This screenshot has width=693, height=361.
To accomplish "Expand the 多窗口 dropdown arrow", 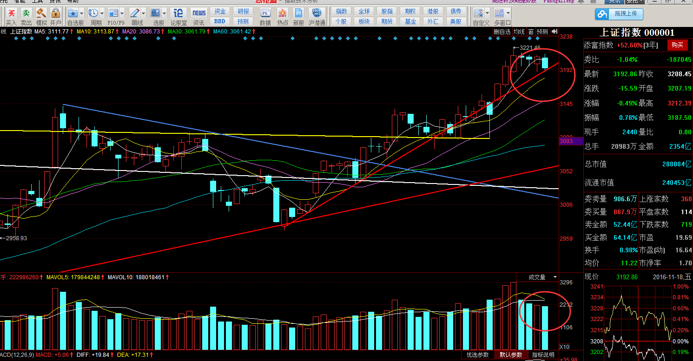I will tap(508, 13).
